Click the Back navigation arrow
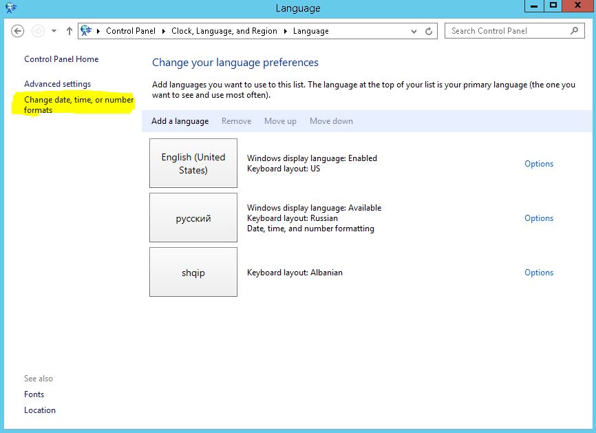 pyautogui.click(x=17, y=31)
